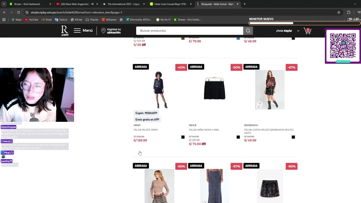Set location via Ingresa tu ubicación

(x=111, y=31)
